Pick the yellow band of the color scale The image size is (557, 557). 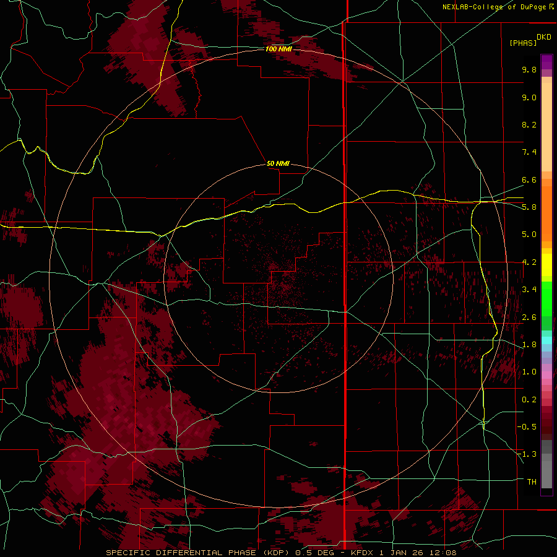coord(546,265)
